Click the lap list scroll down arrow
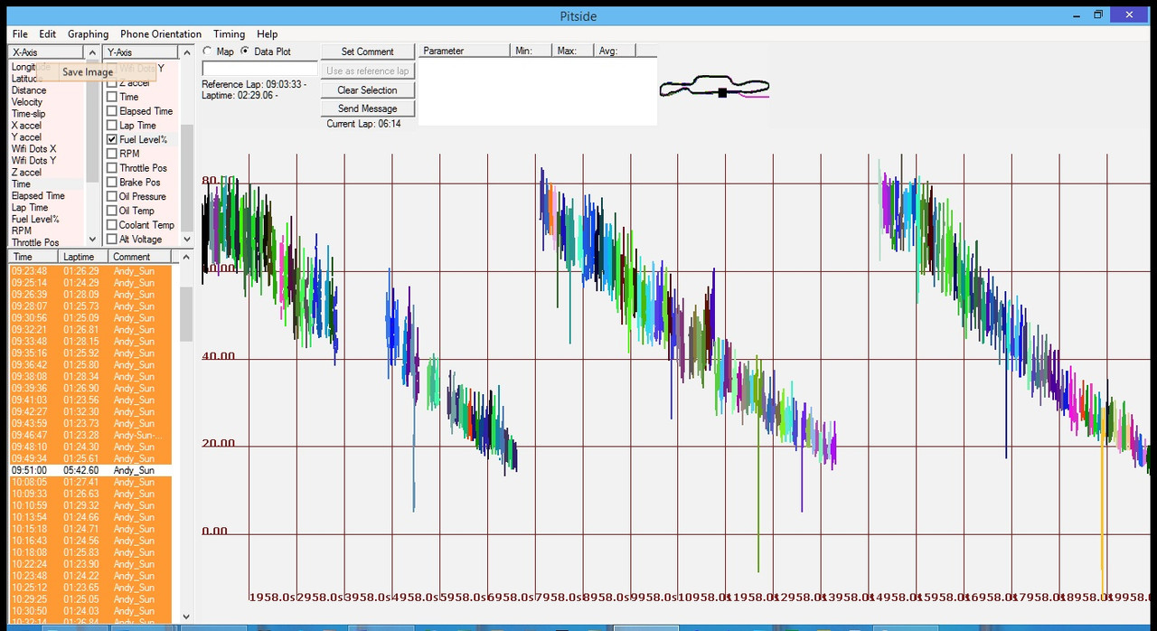Viewport: 1157px width, 631px height. [186, 617]
